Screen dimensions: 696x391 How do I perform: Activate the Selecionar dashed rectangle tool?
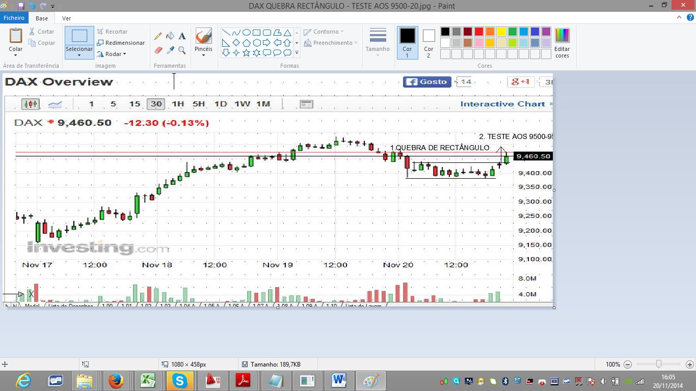click(79, 36)
